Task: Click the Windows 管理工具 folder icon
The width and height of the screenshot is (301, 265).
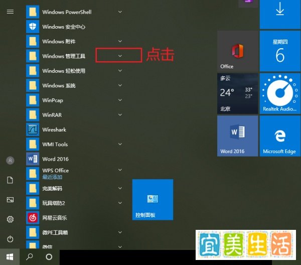Action: pyautogui.click(x=33, y=56)
